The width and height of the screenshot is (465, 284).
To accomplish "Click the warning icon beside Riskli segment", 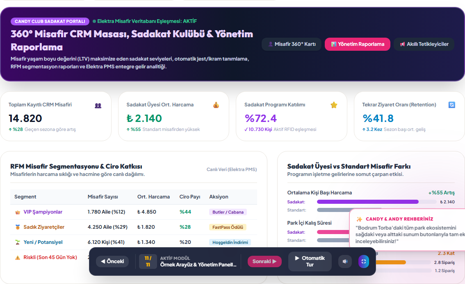I will pos(18,257).
